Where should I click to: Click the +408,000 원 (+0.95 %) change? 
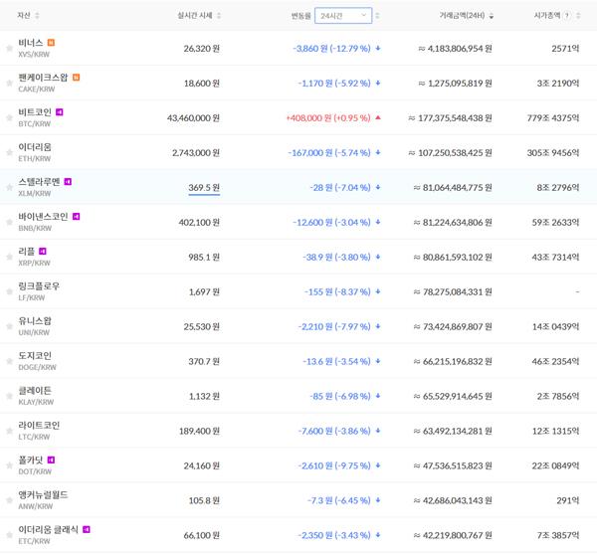click(x=328, y=118)
